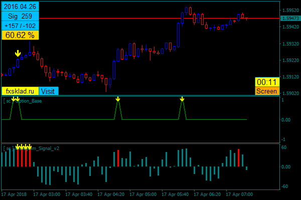Click the red histogram bar near 04:20
This screenshot has width=301, height=200.
118,158
